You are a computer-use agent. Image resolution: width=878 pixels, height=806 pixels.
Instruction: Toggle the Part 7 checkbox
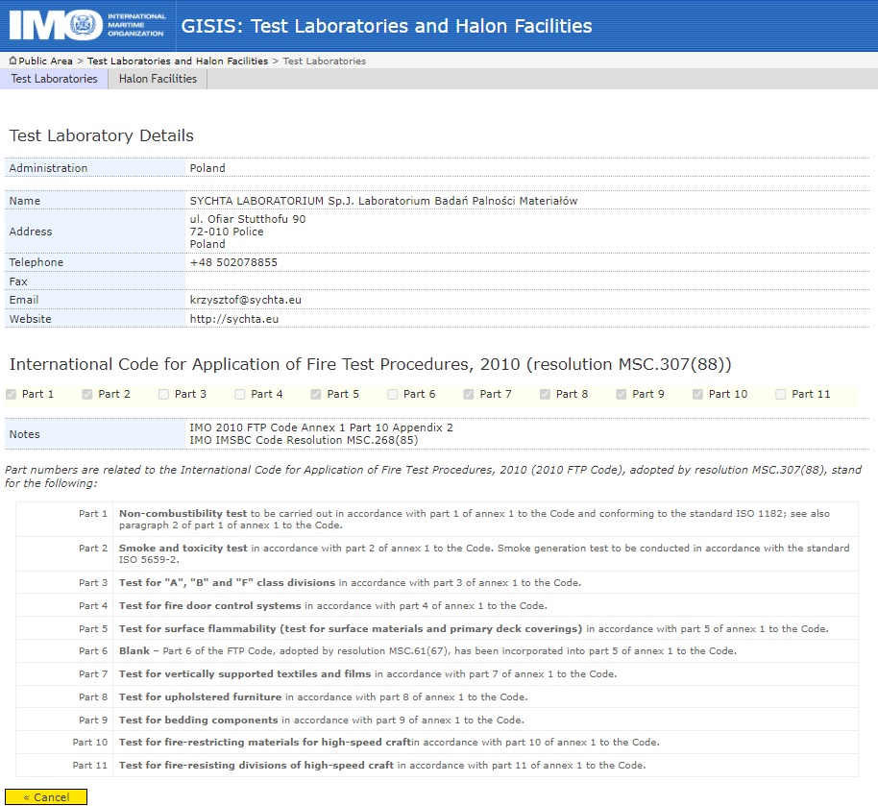coord(469,394)
